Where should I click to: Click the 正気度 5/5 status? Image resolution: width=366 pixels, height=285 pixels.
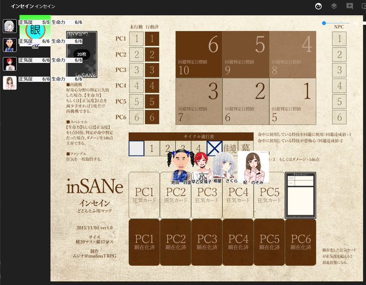click(x=34, y=23)
